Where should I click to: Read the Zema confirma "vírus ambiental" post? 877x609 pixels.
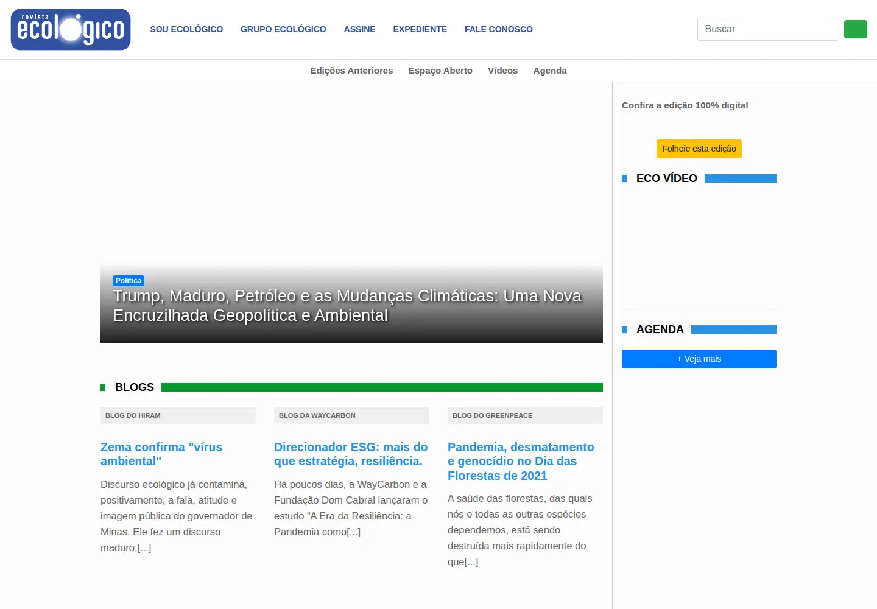tap(161, 454)
